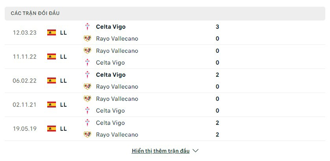
Task: Open score 3 of the 12.03.23 match
Action: point(217,27)
